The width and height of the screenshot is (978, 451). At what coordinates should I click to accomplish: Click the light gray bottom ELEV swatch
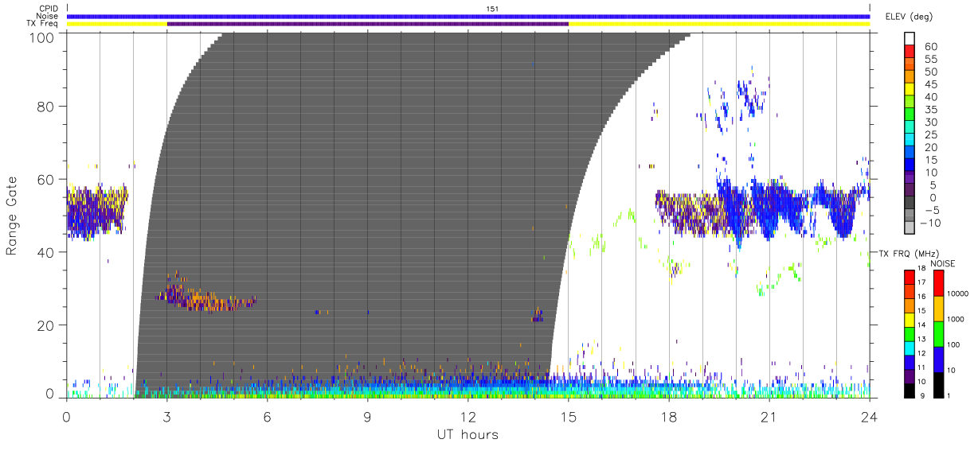[x=910, y=229]
